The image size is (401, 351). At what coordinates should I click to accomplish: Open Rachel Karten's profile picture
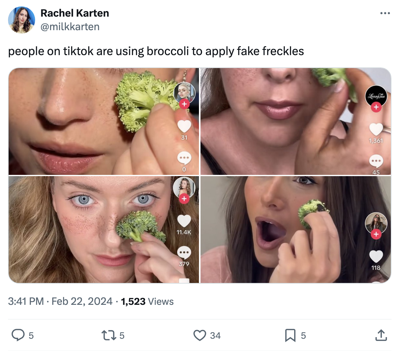coord(22,20)
